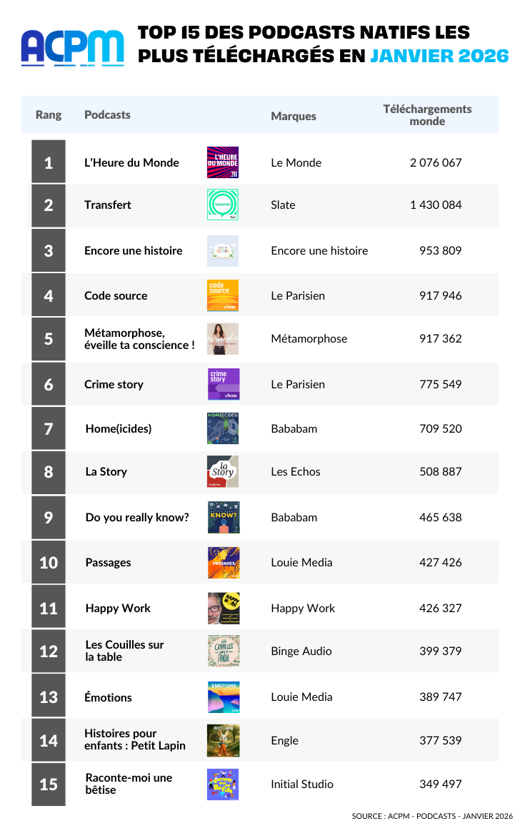Click the rank 1 number box
The width and height of the screenshot is (520, 826).
[49, 162]
